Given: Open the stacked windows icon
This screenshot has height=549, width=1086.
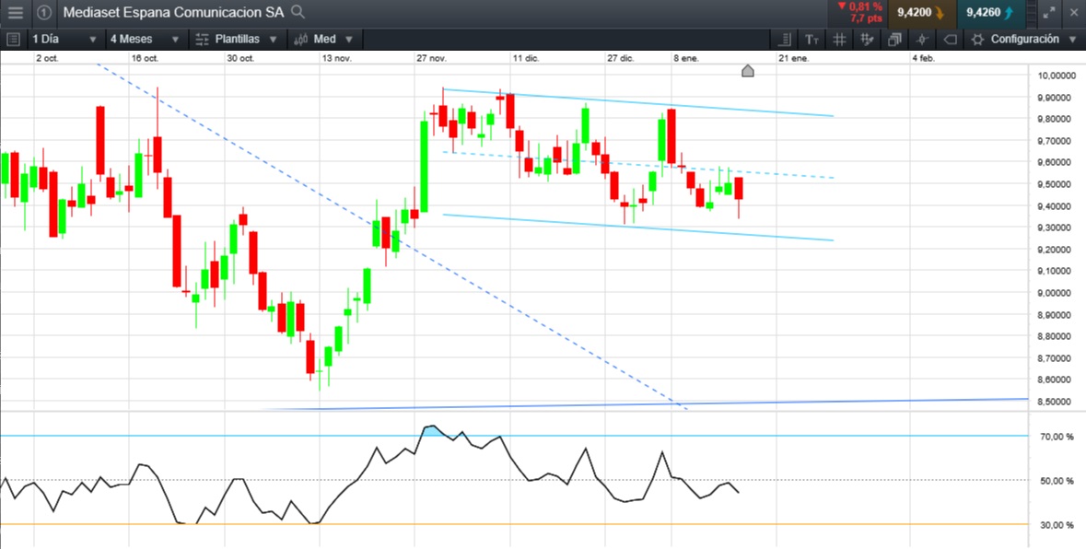Looking at the screenshot, I should (894, 40).
